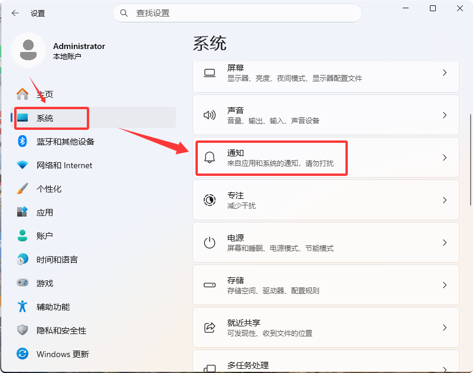Click the 就近共享 share icon

pyautogui.click(x=210, y=328)
